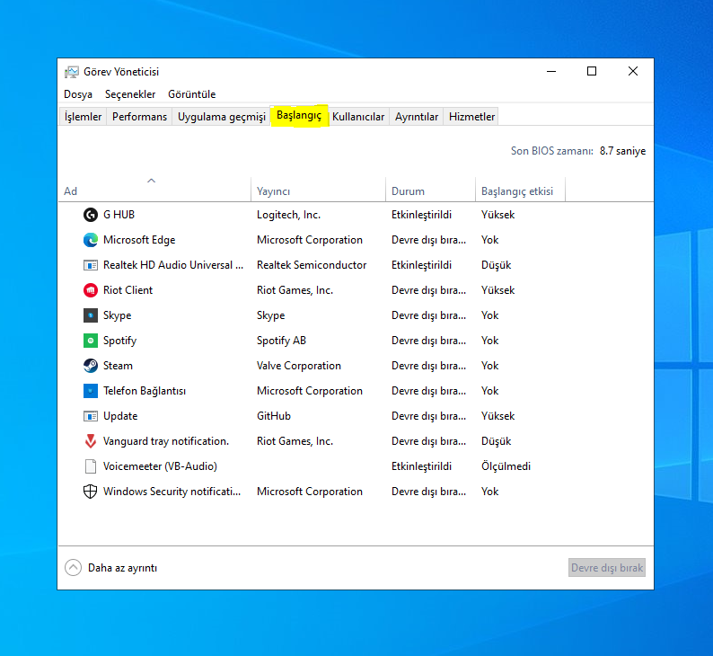Viewport: 713px width, 656px height.
Task: Click the Steam icon
Action: [x=91, y=366]
